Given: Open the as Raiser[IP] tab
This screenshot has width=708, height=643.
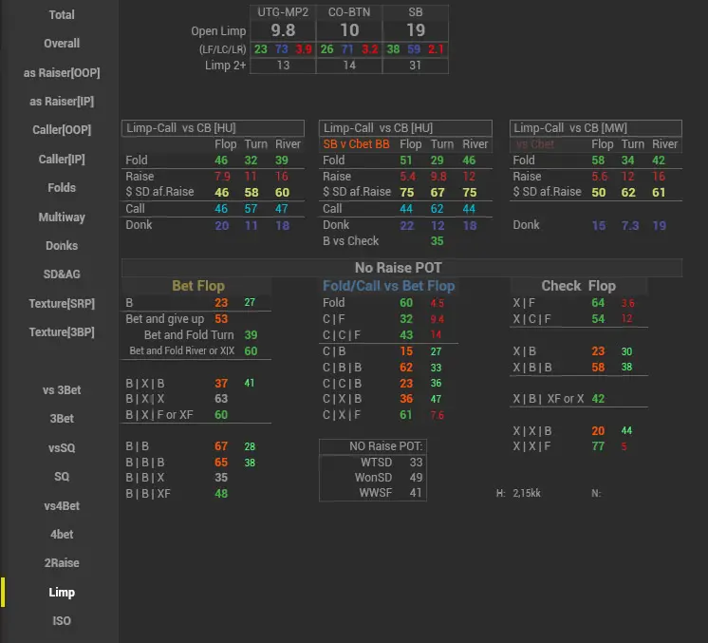Looking at the screenshot, I should tap(62, 102).
